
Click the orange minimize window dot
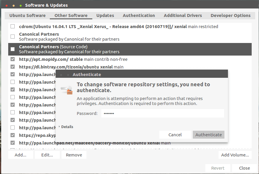13,6
